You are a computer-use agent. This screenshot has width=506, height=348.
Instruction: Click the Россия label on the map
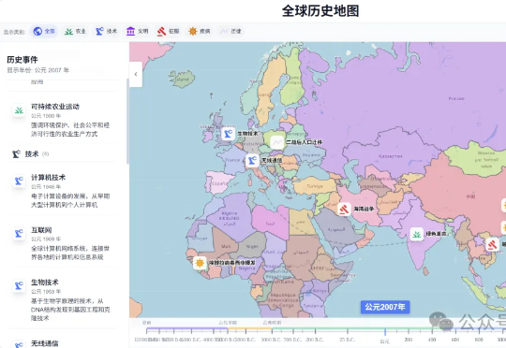coord(456,98)
